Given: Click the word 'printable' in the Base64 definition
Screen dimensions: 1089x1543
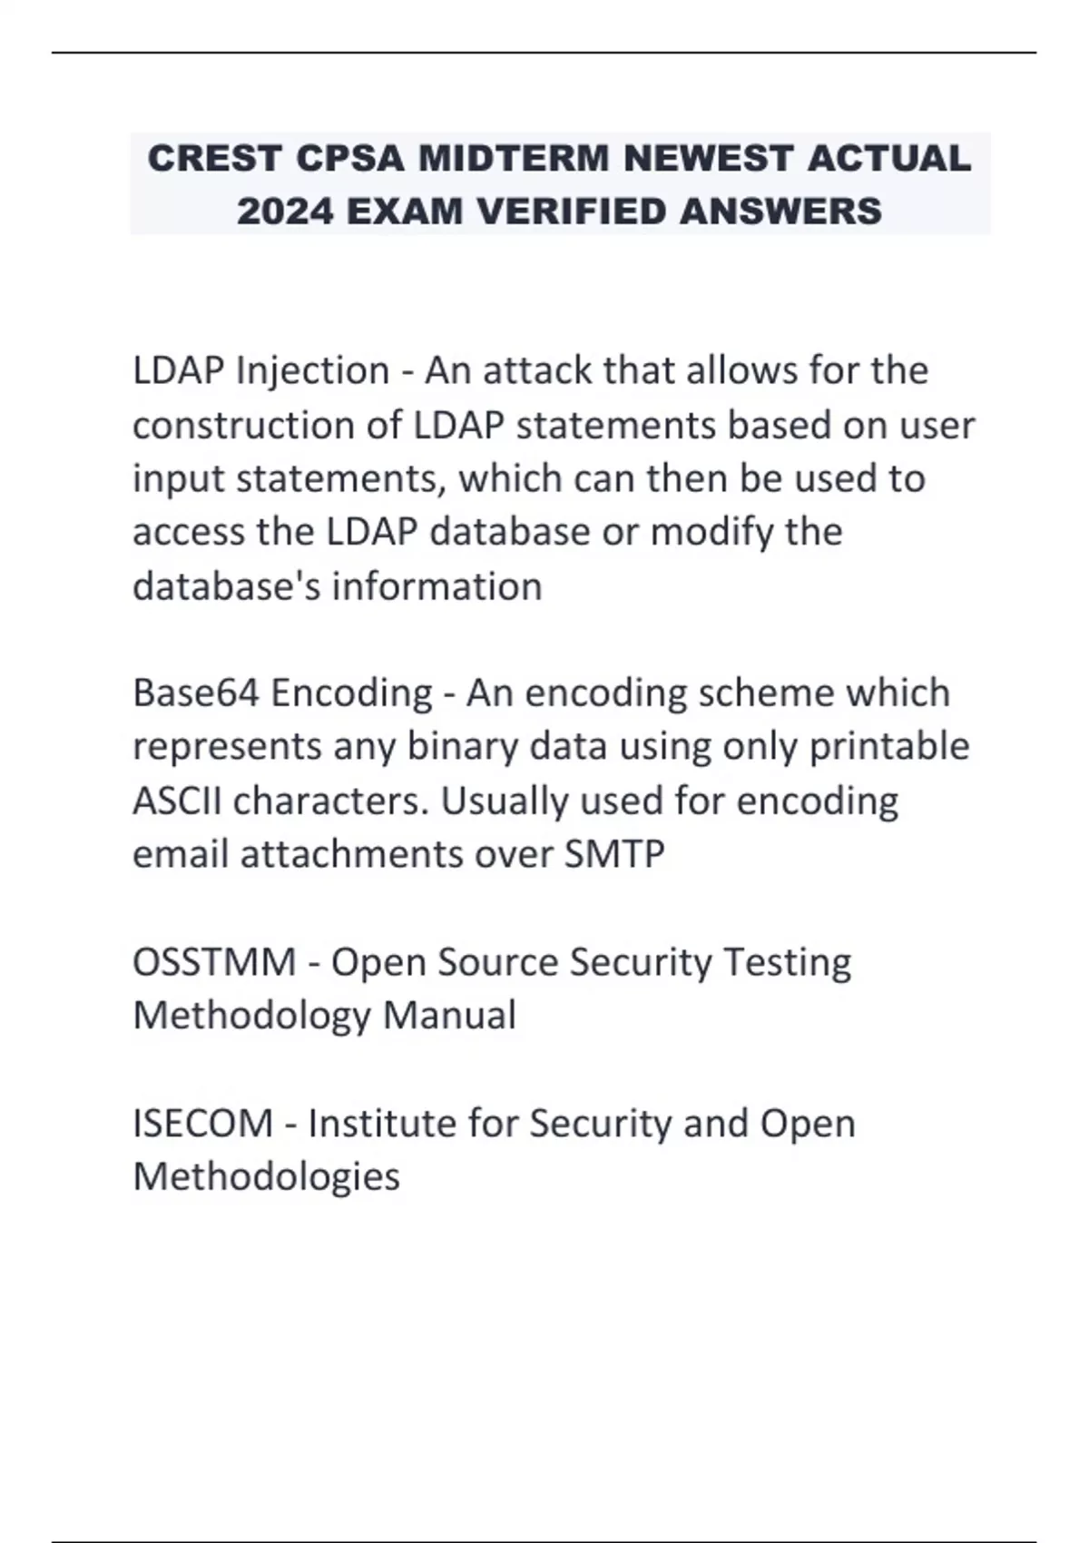Looking at the screenshot, I should (888, 746).
